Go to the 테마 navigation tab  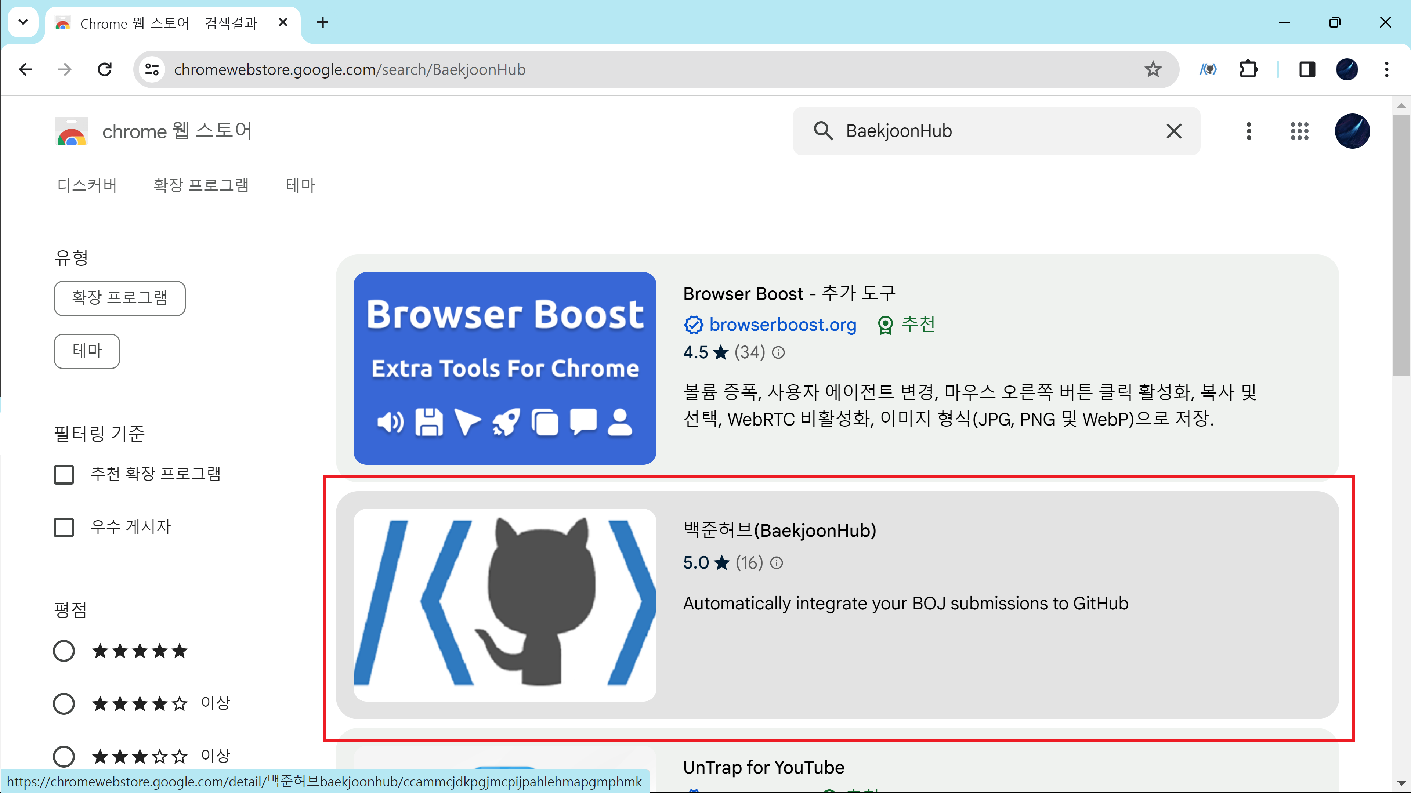click(300, 185)
